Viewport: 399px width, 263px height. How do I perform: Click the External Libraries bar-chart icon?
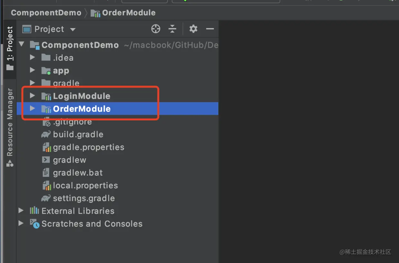34,211
